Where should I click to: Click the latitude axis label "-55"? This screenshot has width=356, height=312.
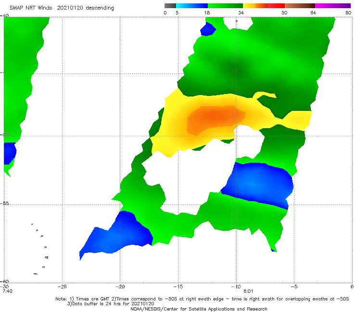pyautogui.click(x=4, y=204)
